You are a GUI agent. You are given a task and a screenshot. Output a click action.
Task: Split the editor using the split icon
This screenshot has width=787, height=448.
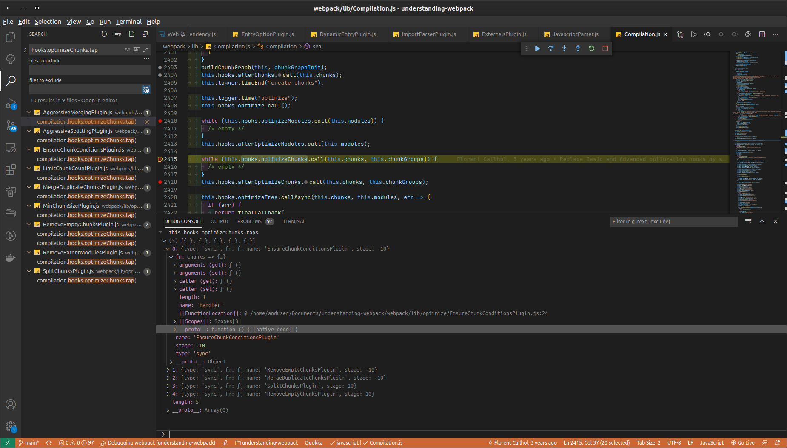[761, 34]
